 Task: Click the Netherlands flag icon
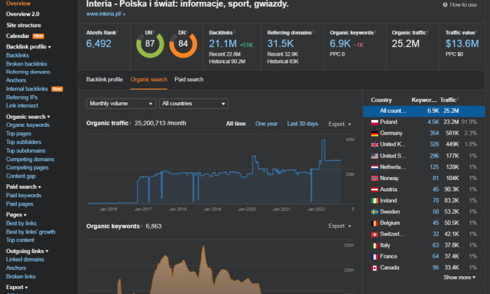click(x=374, y=167)
